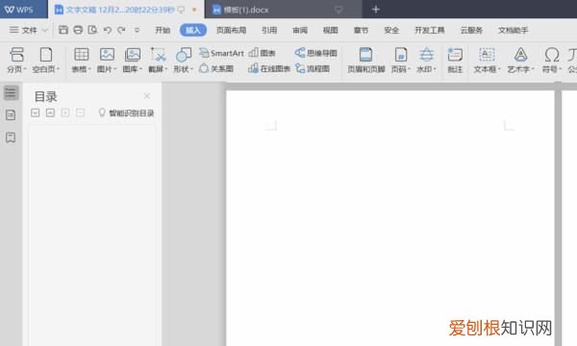Click the 符号 omega symbol icon
The width and height of the screenshot is (577, 346).
pyautogui.click(x=552, y=55)
